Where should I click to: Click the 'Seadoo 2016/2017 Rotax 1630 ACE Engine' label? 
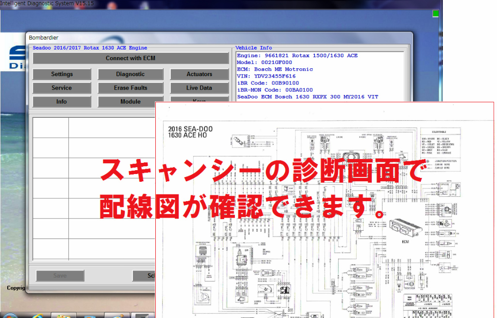pos(90,48)
